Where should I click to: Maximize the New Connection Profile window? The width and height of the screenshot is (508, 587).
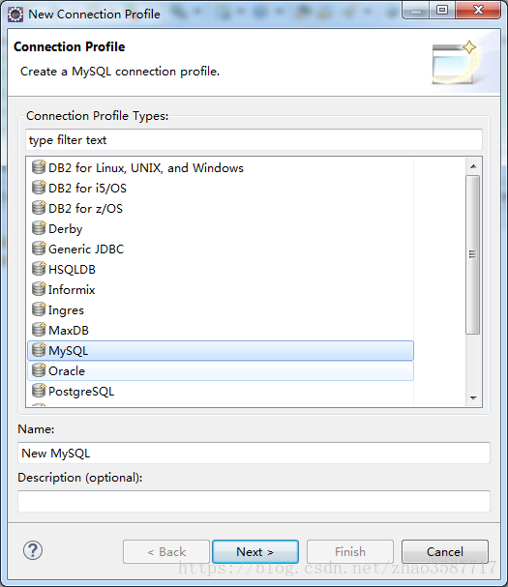442,10
